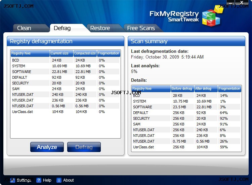The width and height of the screenshot is (252, 185).
Task: Click SOFTWARE entry in Details table
Action: click(x=142, y=107)
